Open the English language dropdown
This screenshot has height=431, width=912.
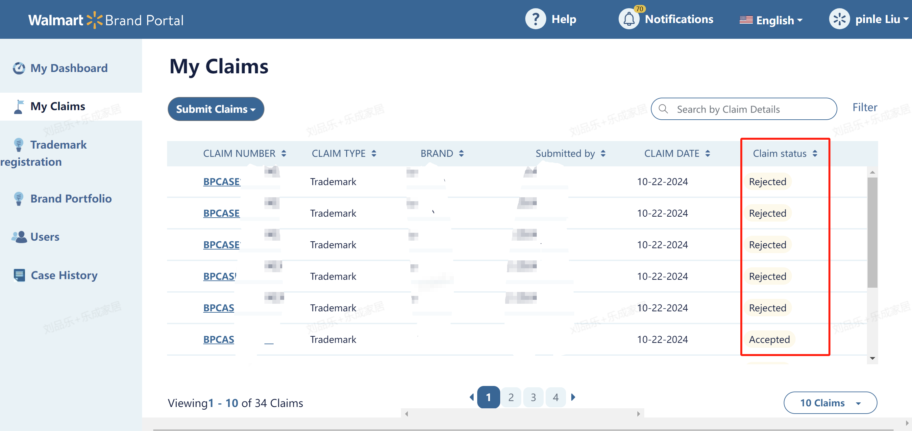click(779, 20)
